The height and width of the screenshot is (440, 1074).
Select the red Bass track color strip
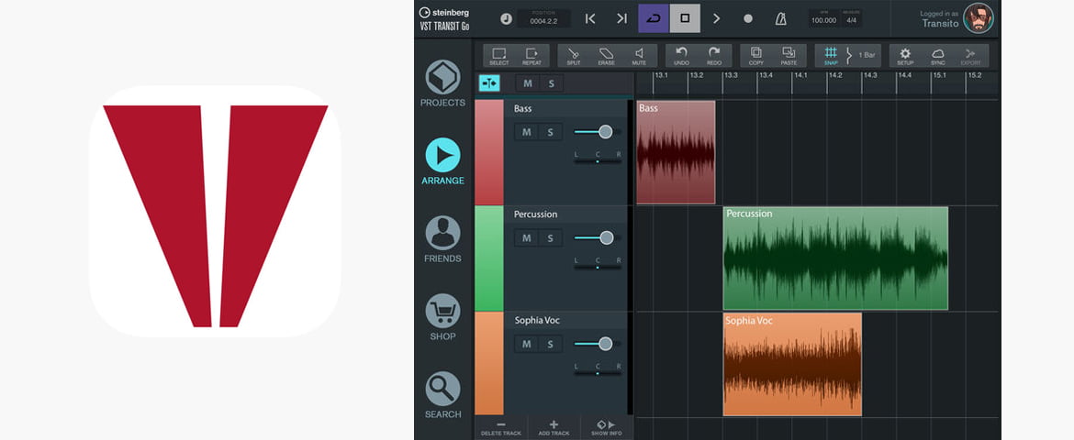pos(489,152)
